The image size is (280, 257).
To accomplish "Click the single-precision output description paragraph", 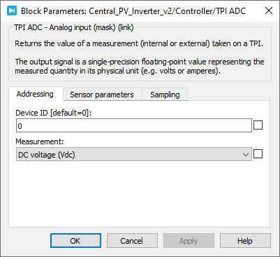I will (140, 67).
